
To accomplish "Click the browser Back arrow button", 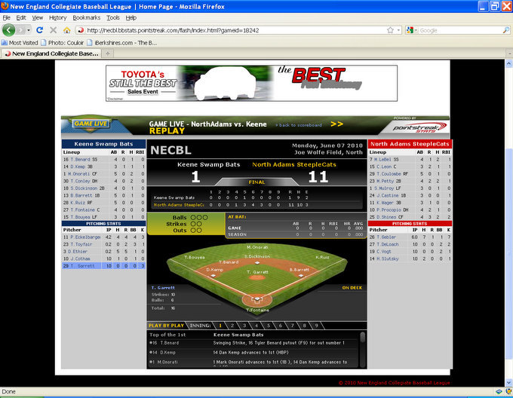I will (x=9, y=30).
